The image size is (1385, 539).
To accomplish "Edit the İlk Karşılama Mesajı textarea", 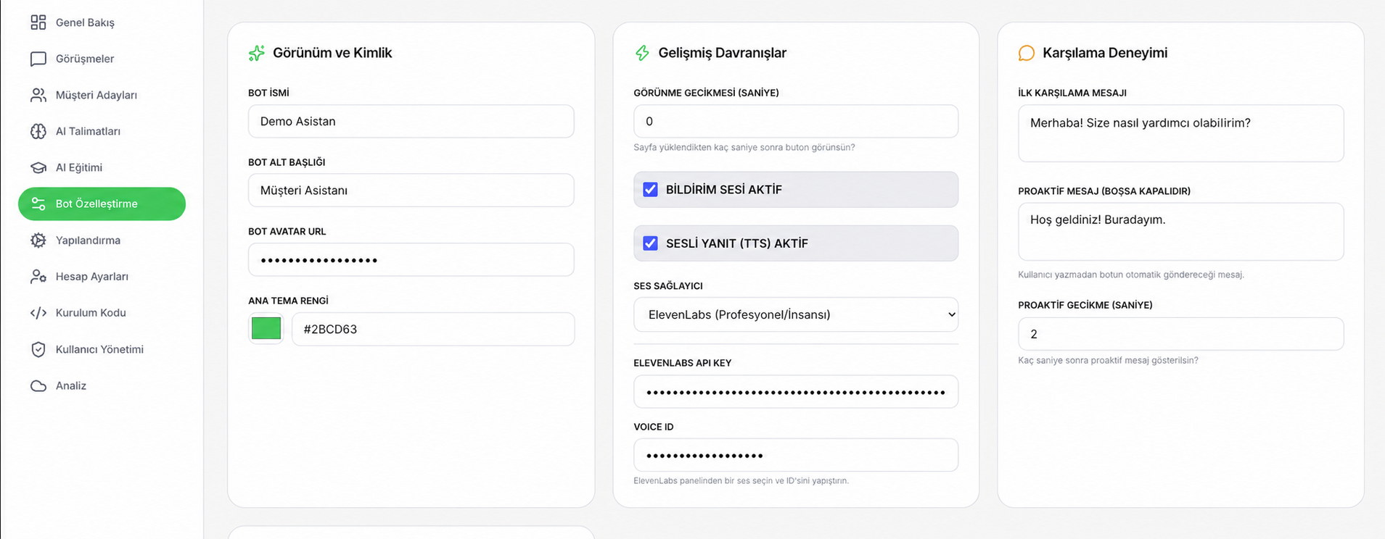I will pyautogui.click(x=1181, y=133).
